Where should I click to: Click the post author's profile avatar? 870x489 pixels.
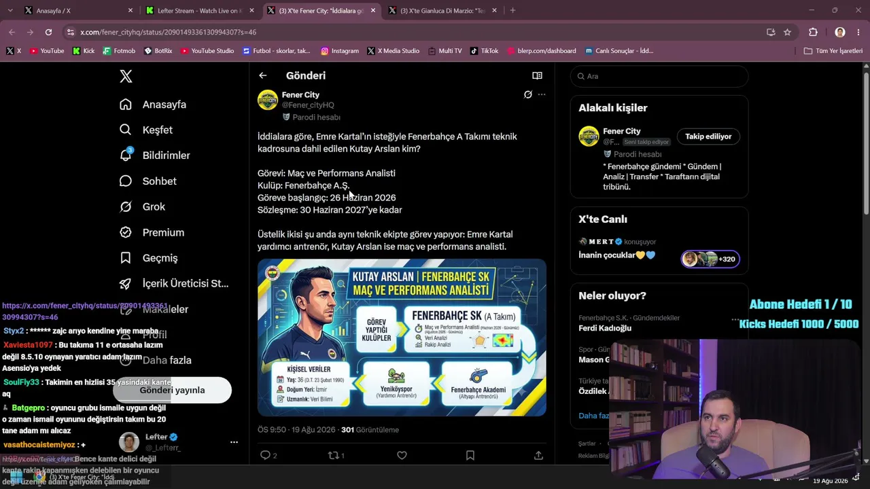pyautogui.click(x=268, y=100)
